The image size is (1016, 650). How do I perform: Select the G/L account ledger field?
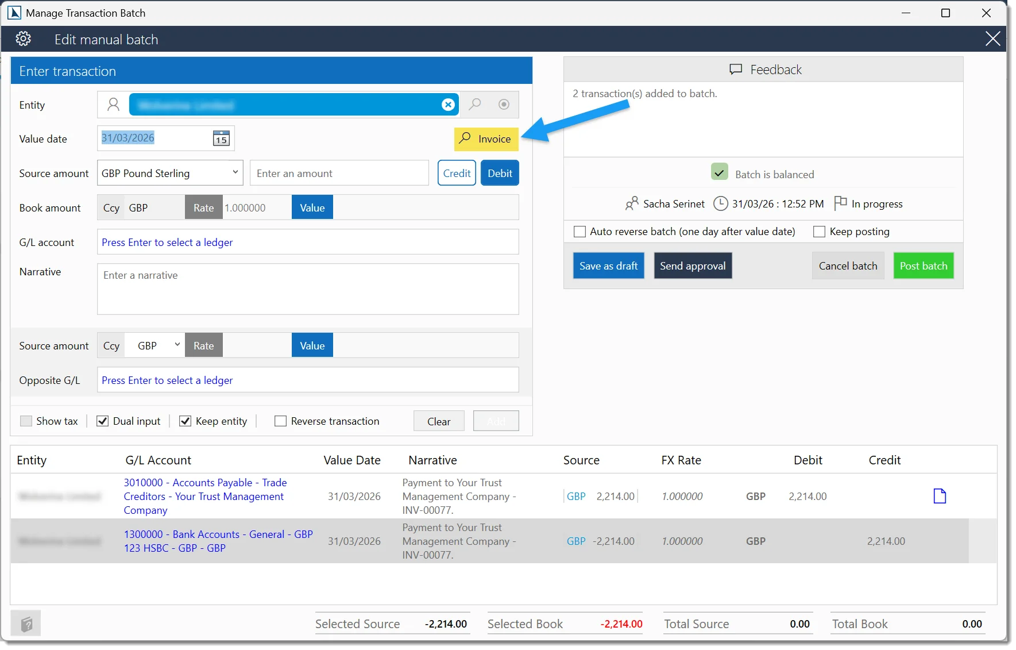[308, 242]
